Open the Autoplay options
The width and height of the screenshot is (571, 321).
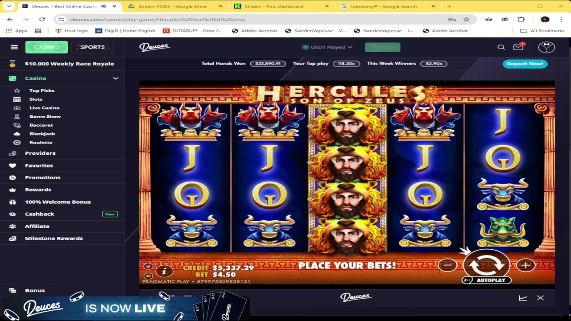(x=486, y=280)
